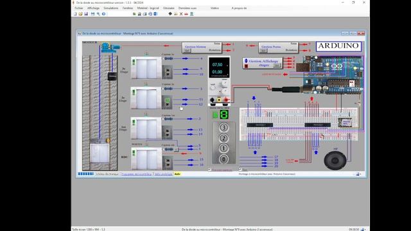The height and width of the screenshot is (231, 411).
Task: Click the red square on Gestion Affichage
Action: tap(246, 66)
